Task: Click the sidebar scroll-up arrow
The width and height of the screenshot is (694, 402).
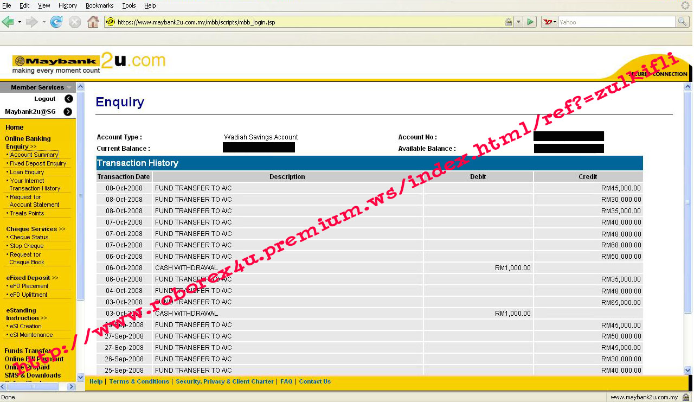Action: 81,87
